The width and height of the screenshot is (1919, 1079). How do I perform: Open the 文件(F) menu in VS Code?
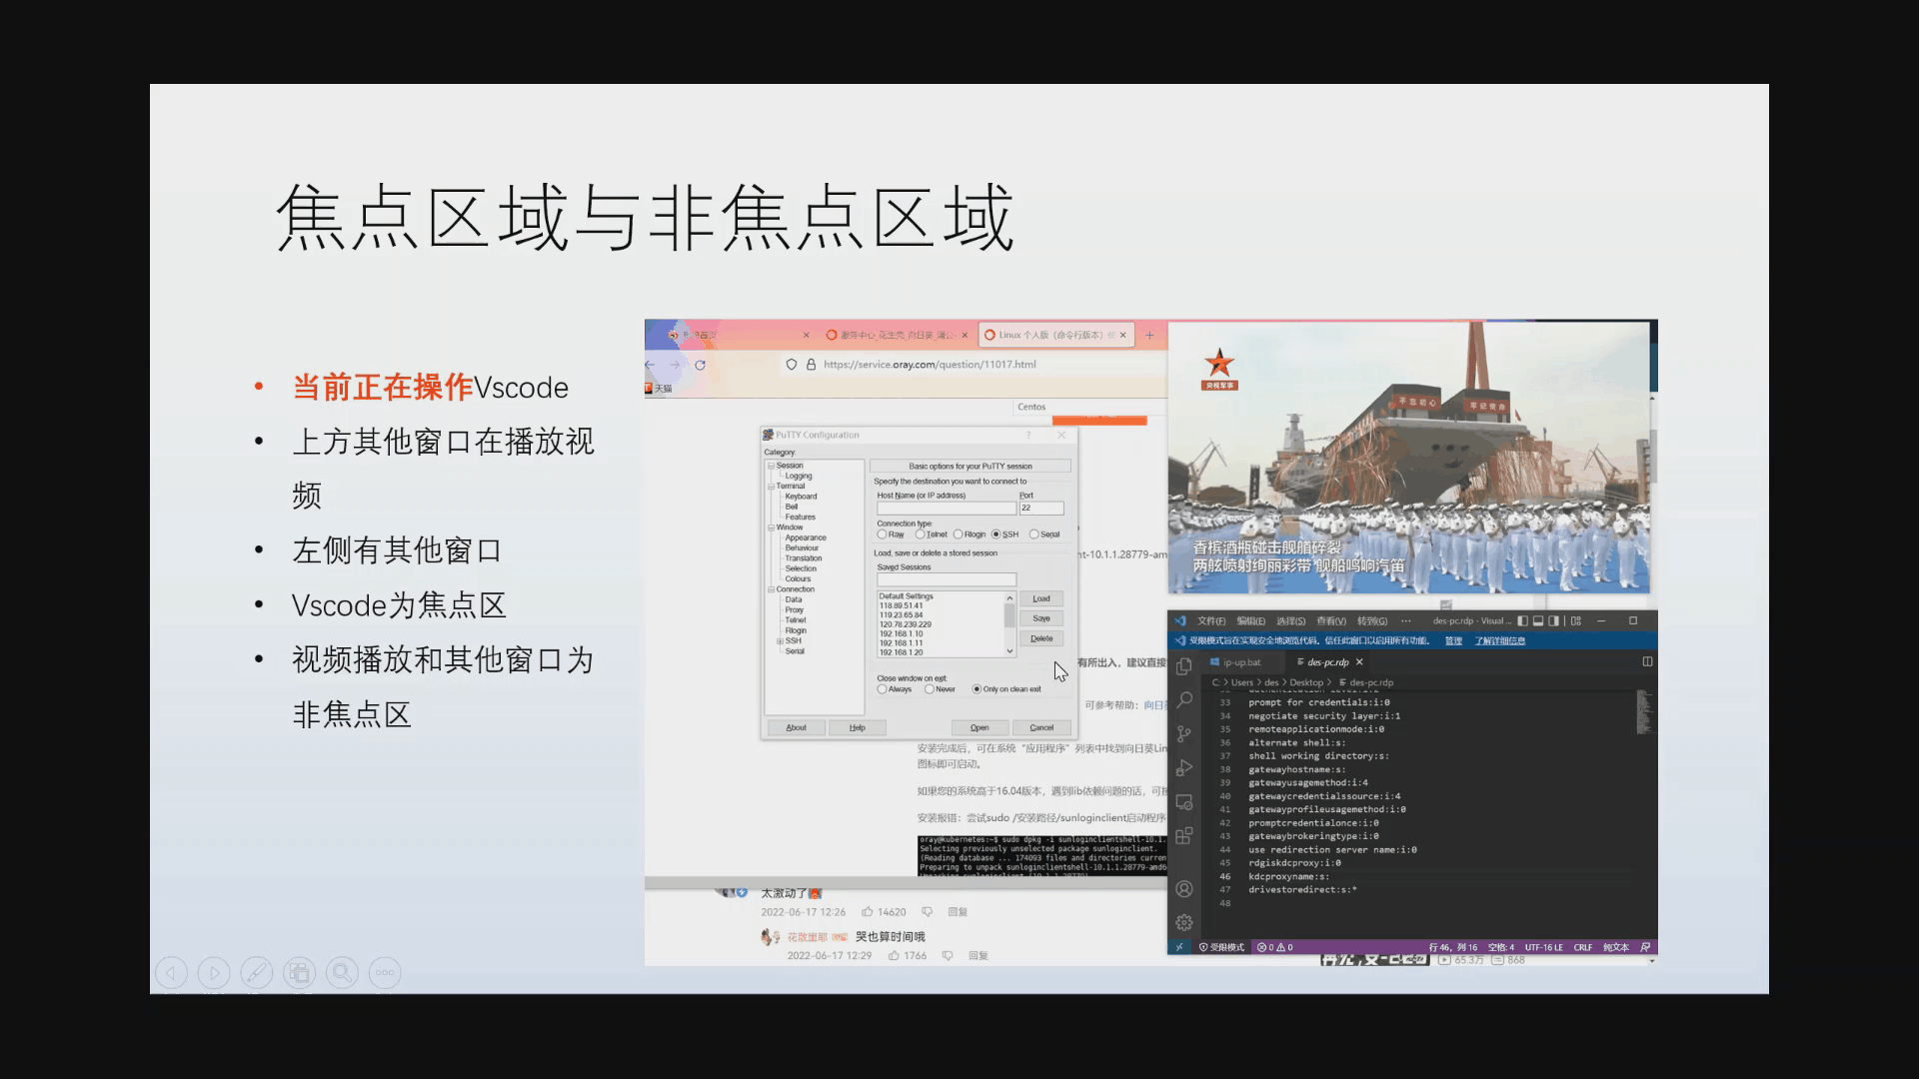[1210, 620]
